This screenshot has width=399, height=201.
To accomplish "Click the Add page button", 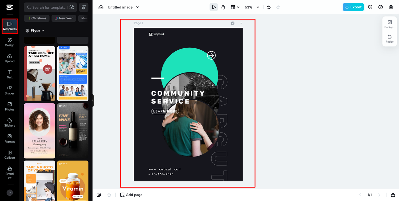I will pos(131,195).
